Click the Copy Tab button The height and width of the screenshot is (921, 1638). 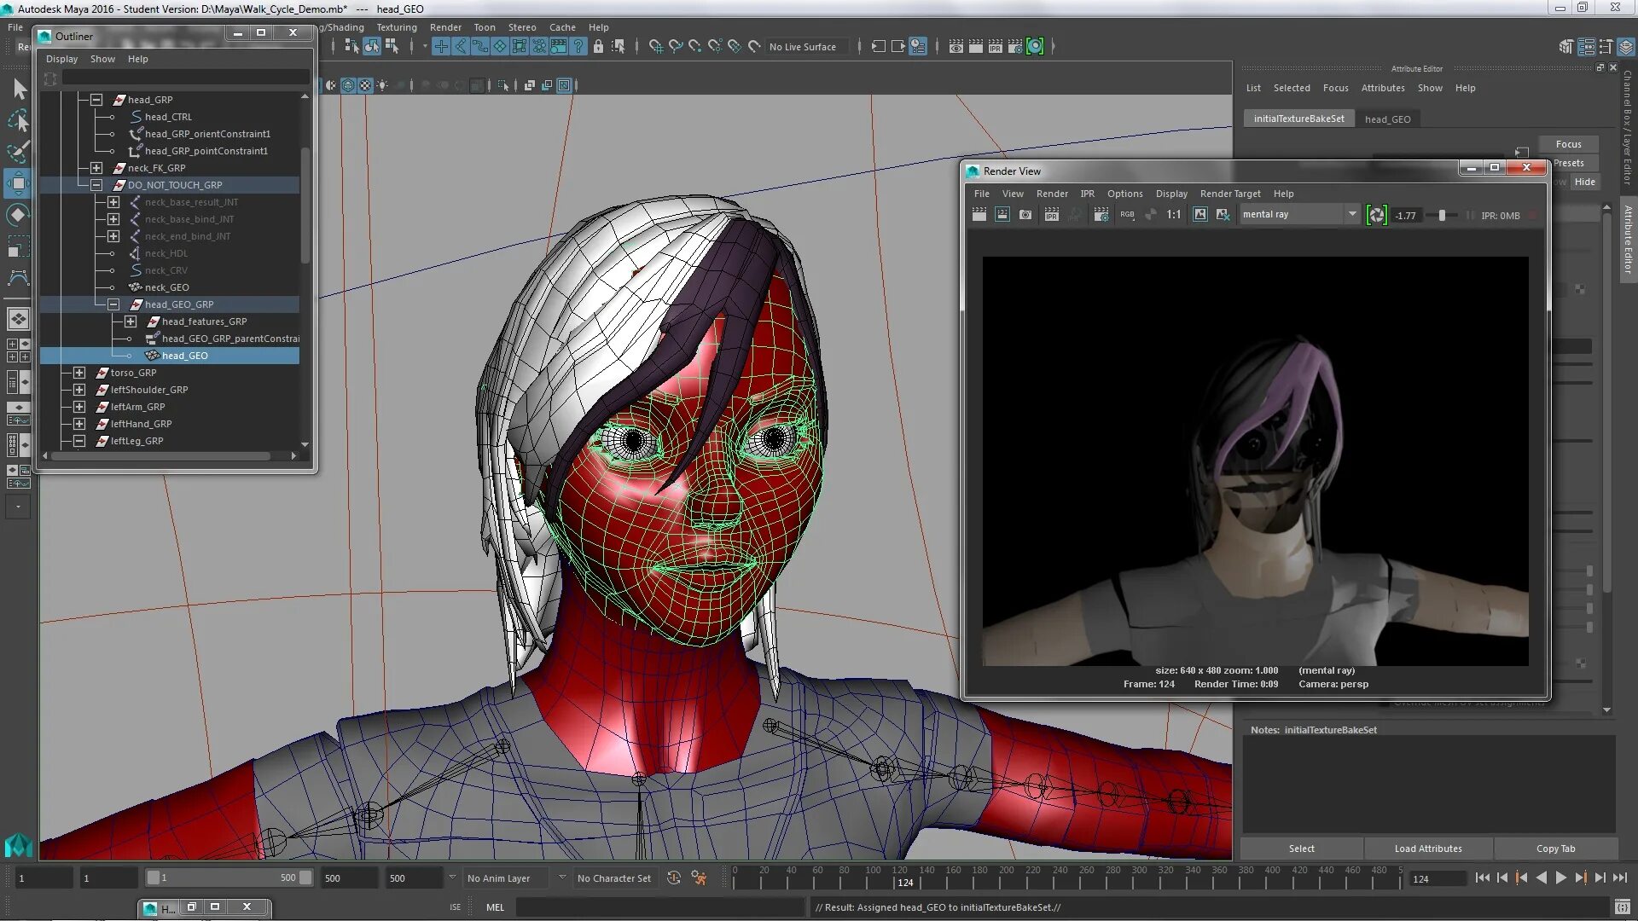pos(1555,849)
